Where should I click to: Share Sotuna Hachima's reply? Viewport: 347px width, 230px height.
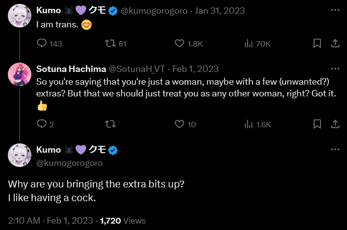(x=335, y=124)
